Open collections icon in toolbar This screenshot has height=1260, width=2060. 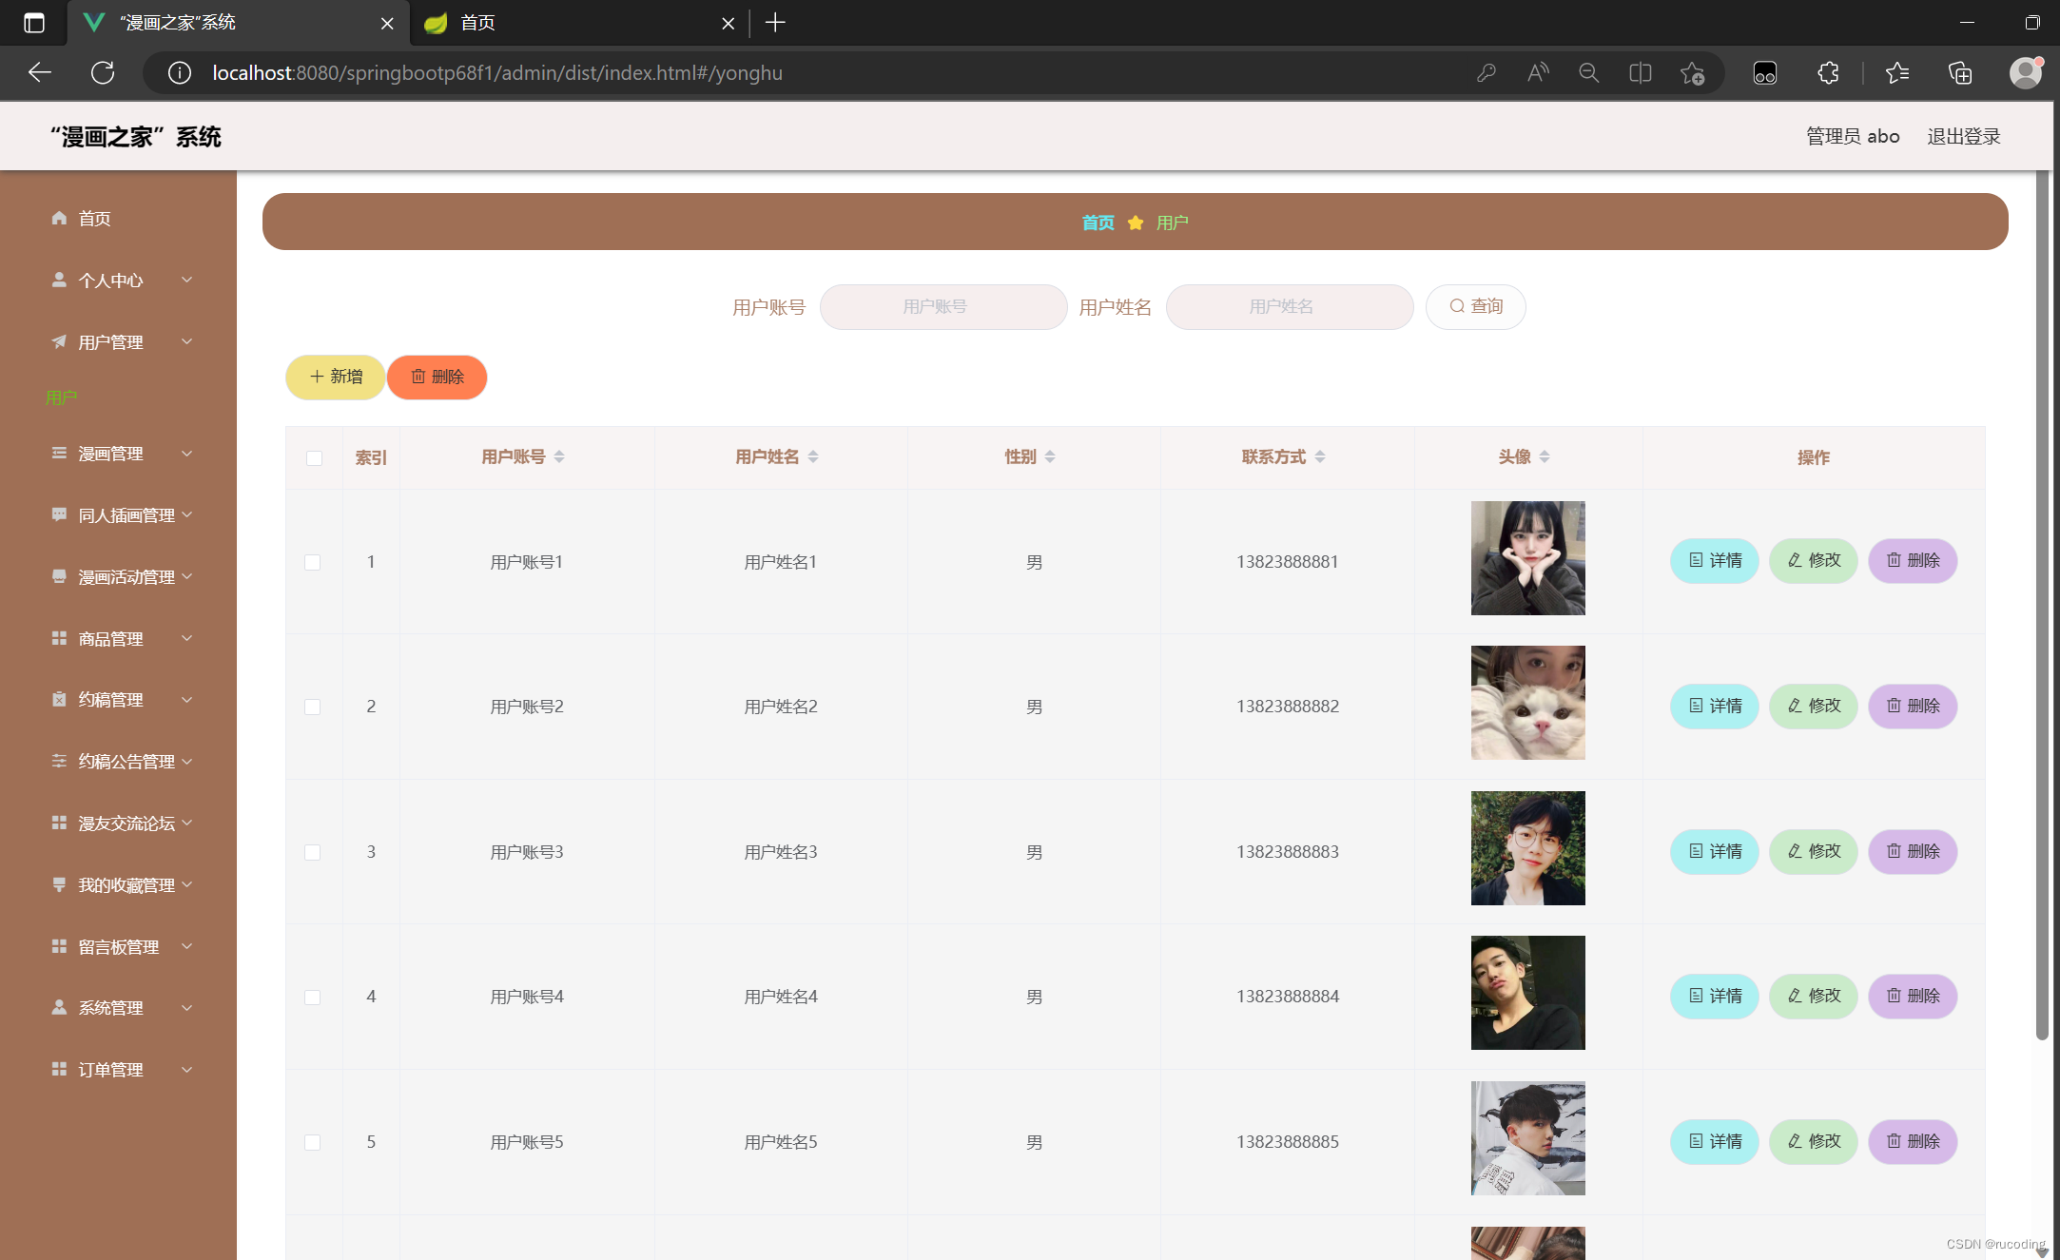tap(1960, 73)
